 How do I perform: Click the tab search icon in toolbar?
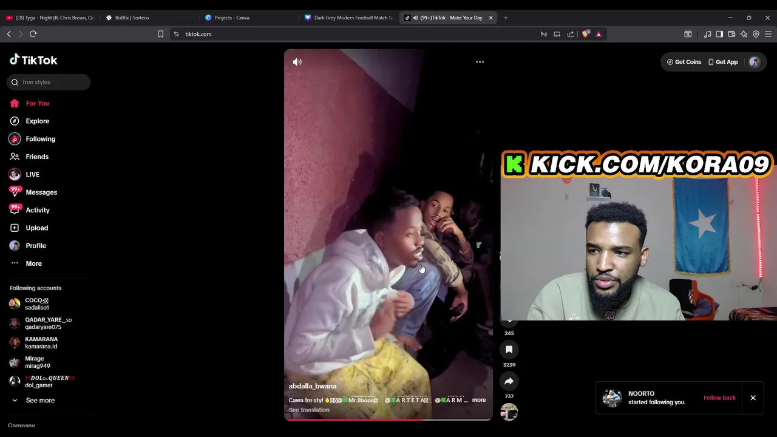(688, 34)
